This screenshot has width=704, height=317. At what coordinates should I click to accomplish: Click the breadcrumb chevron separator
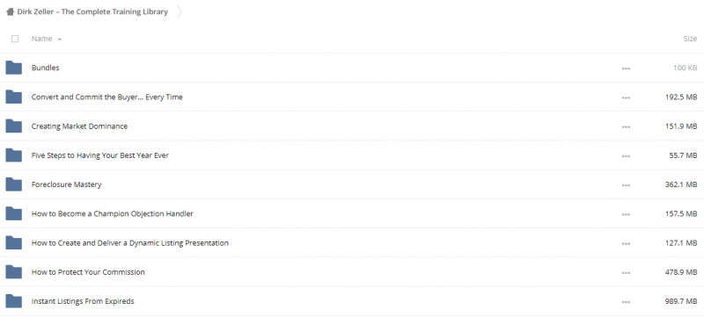click(180, 12)
